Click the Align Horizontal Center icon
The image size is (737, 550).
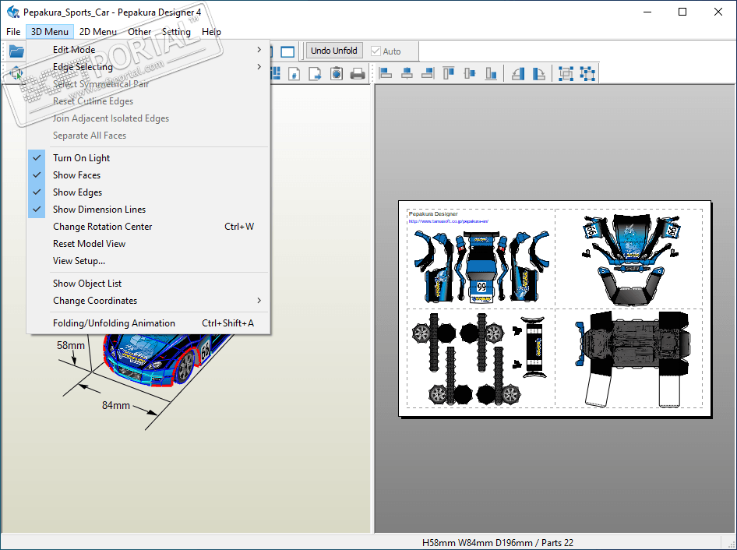point(407,73)
